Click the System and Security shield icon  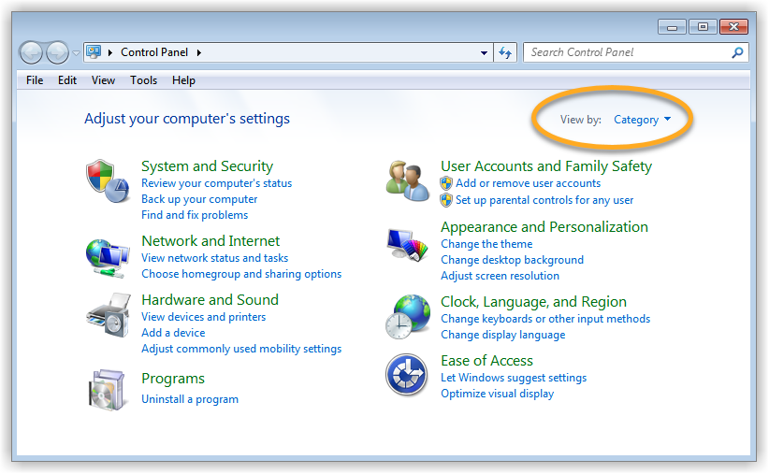click(106, 178)
